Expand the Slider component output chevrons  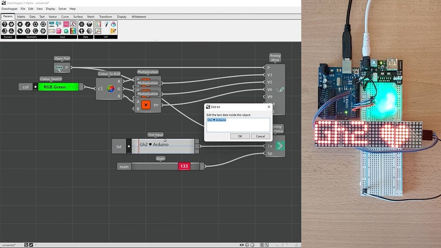[201, 165]
